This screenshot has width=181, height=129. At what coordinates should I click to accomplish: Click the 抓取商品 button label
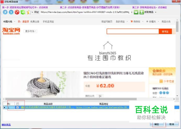[x=149, y=12]
